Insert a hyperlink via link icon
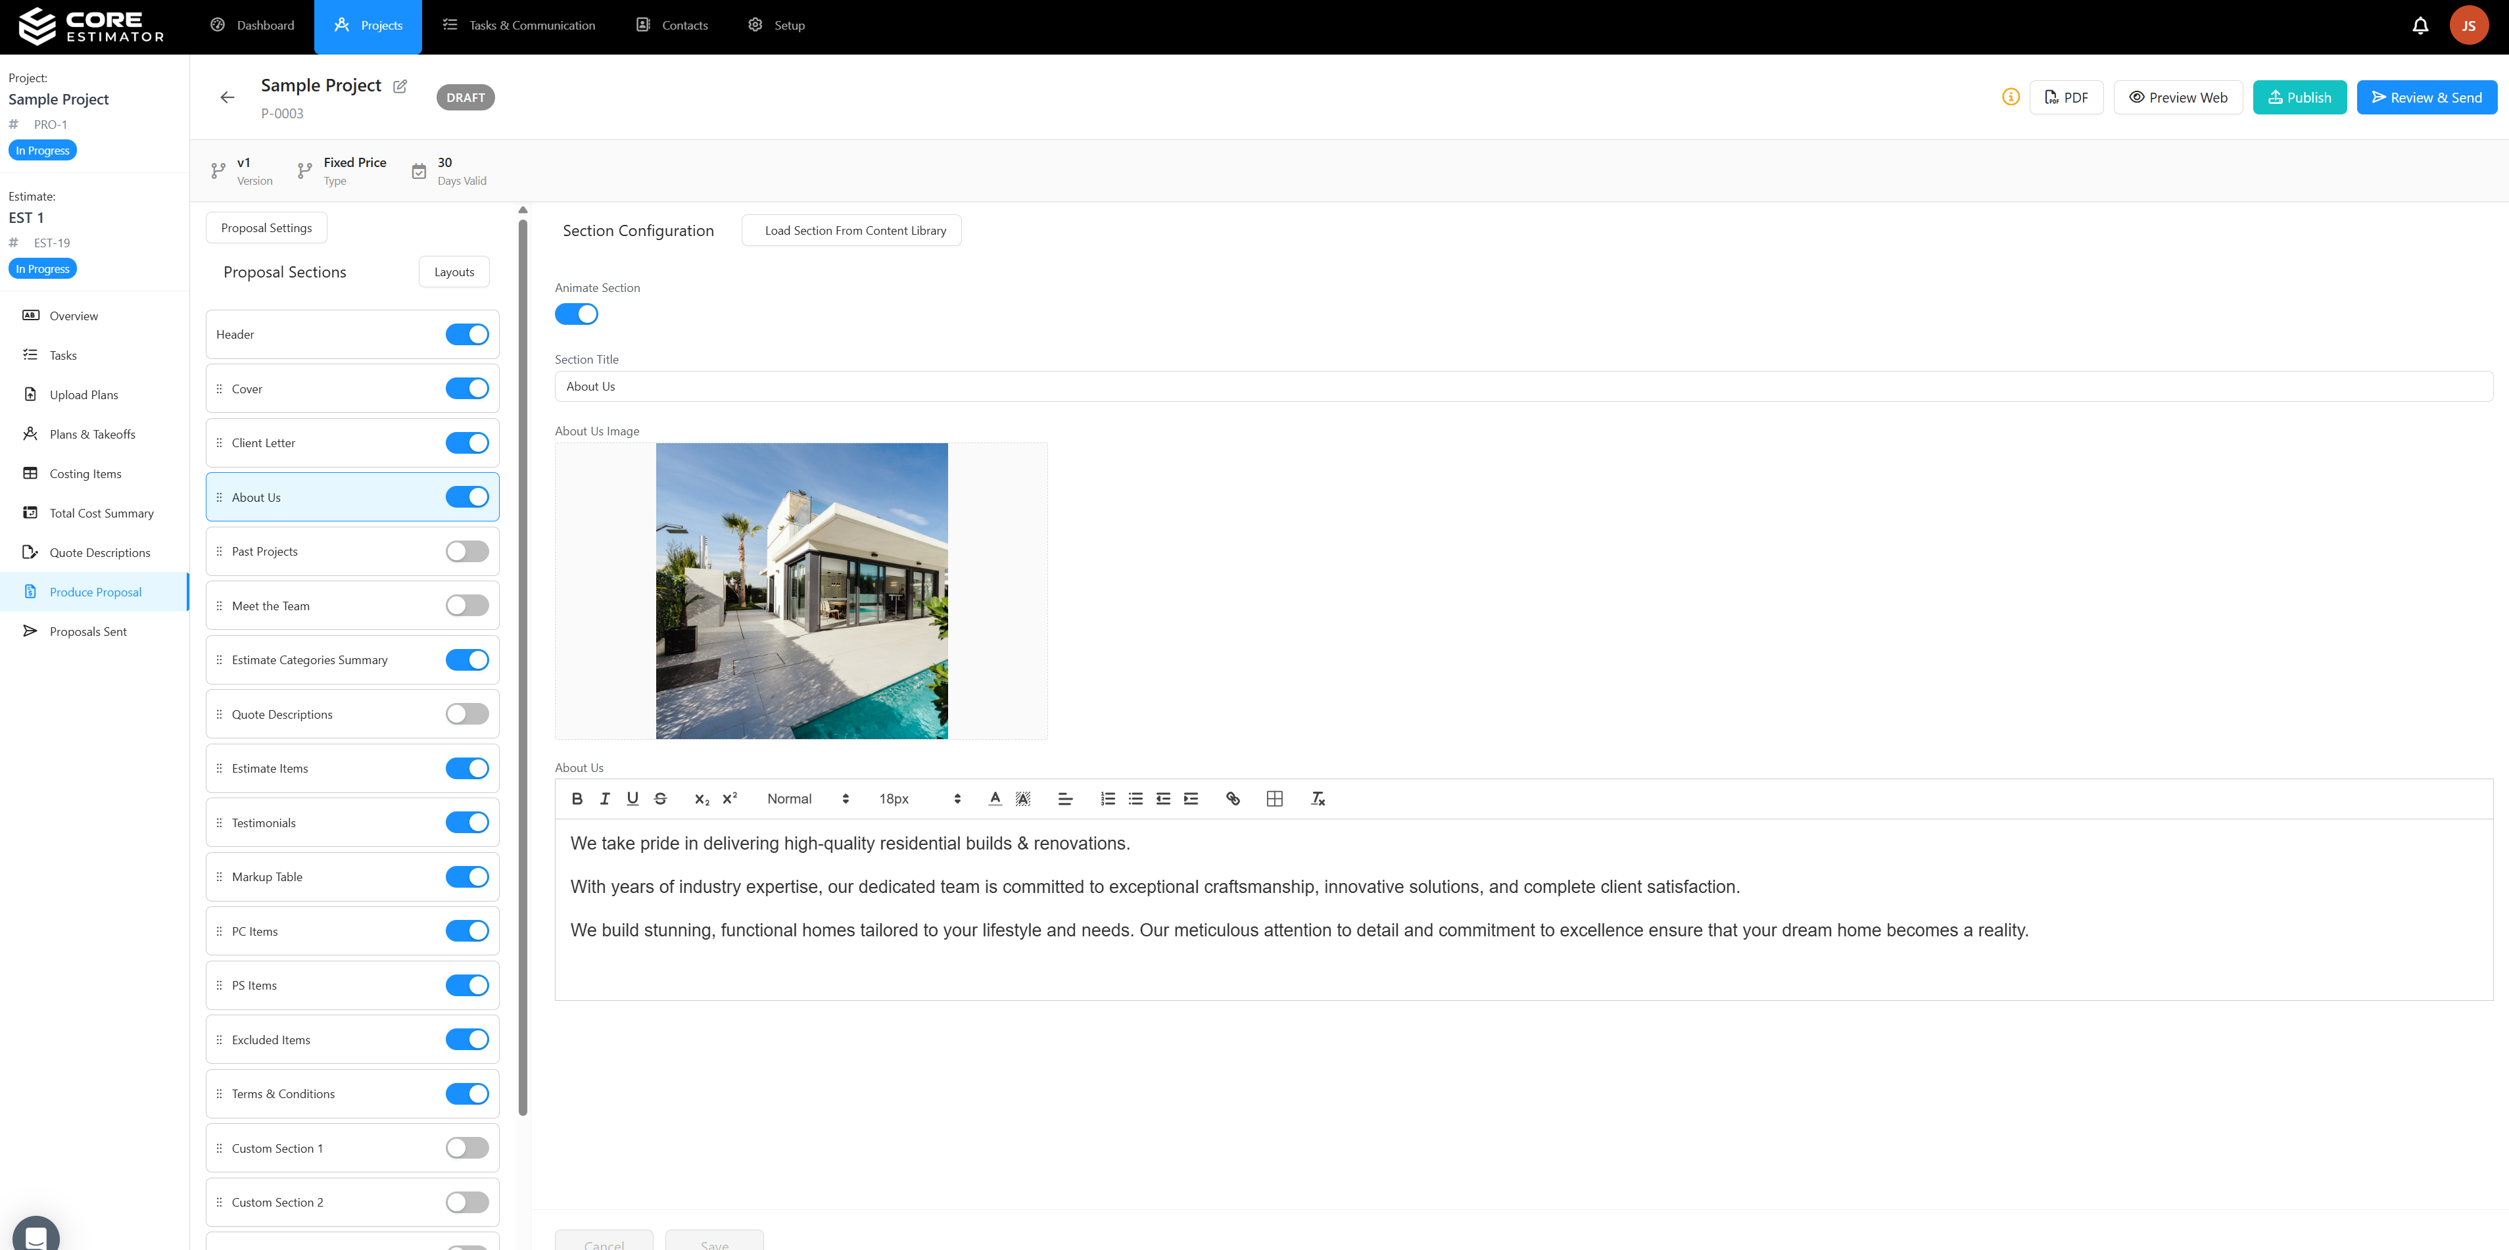Image resolution: width=2509 pixels, height=1250 pixels. pos(1233,799)
